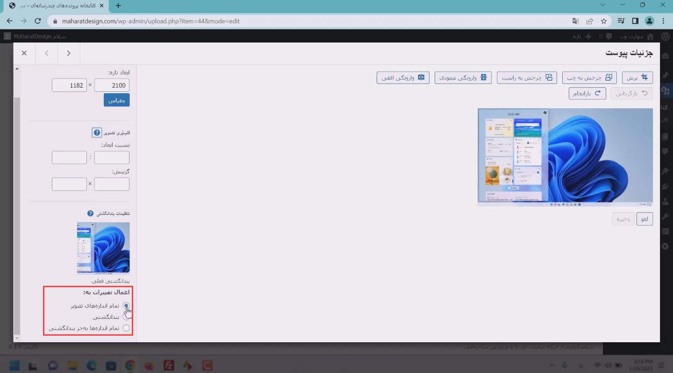Open Camtasia from the taskbar
673x373 pixels.
tap(208, 365)
